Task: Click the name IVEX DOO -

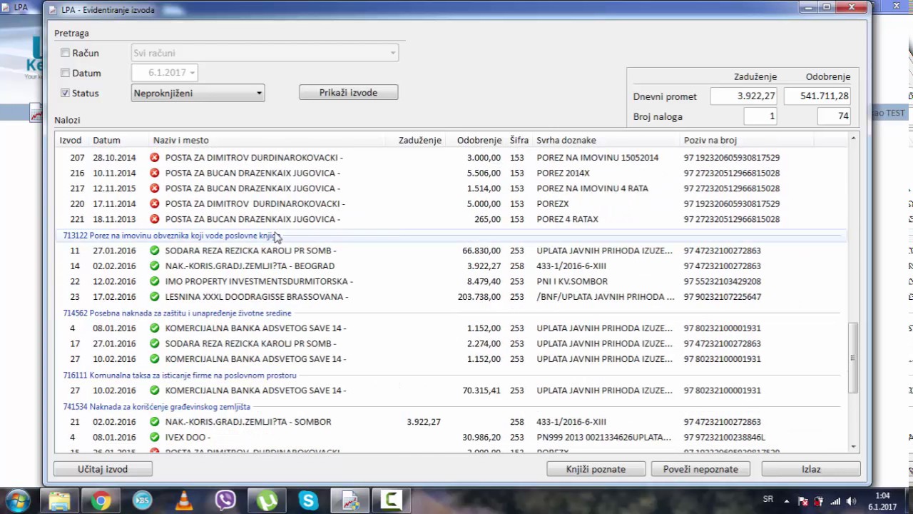Action: (188, 437)
